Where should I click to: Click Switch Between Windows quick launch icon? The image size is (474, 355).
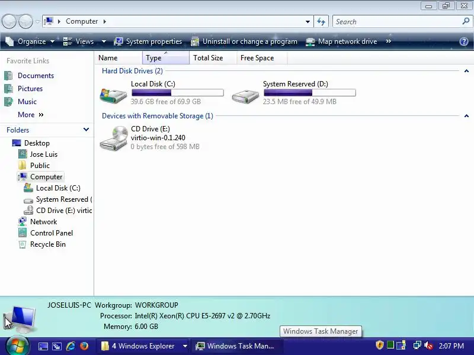57,346
